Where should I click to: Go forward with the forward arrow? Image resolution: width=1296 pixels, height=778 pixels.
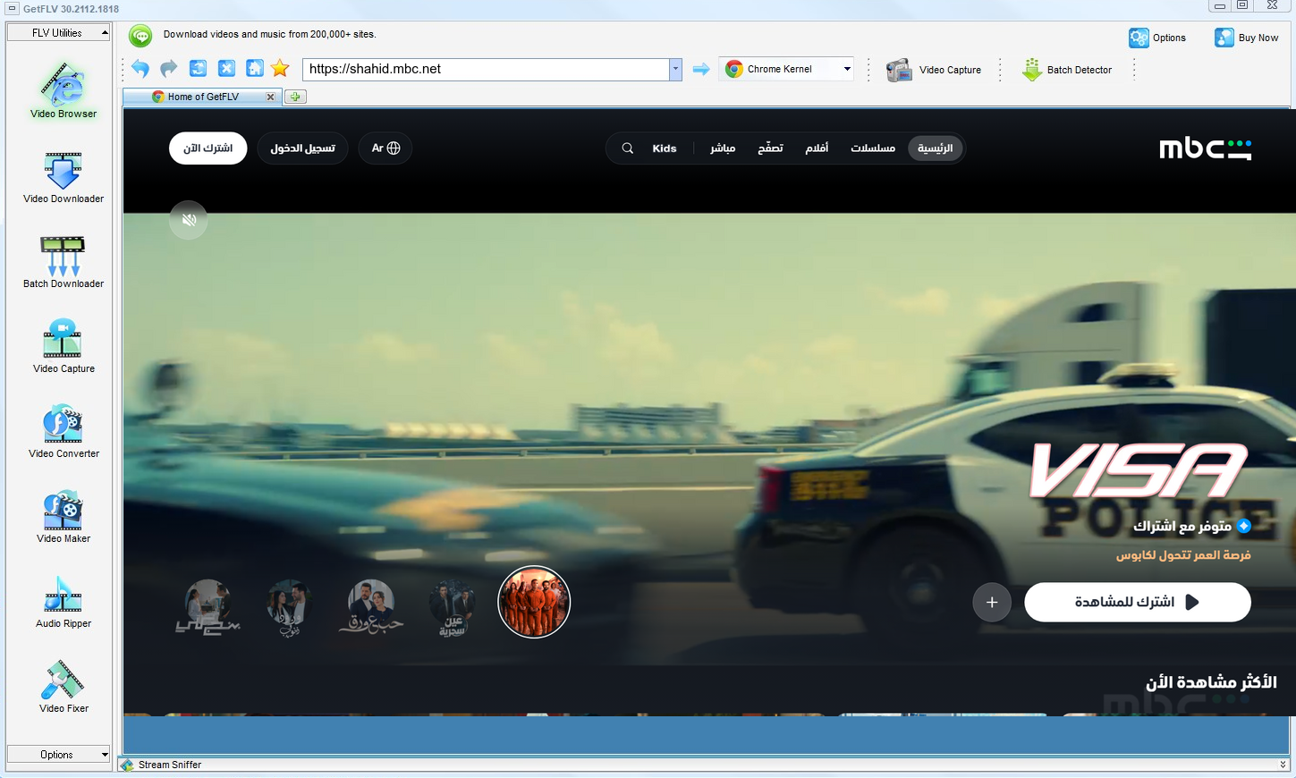(169, 69)
